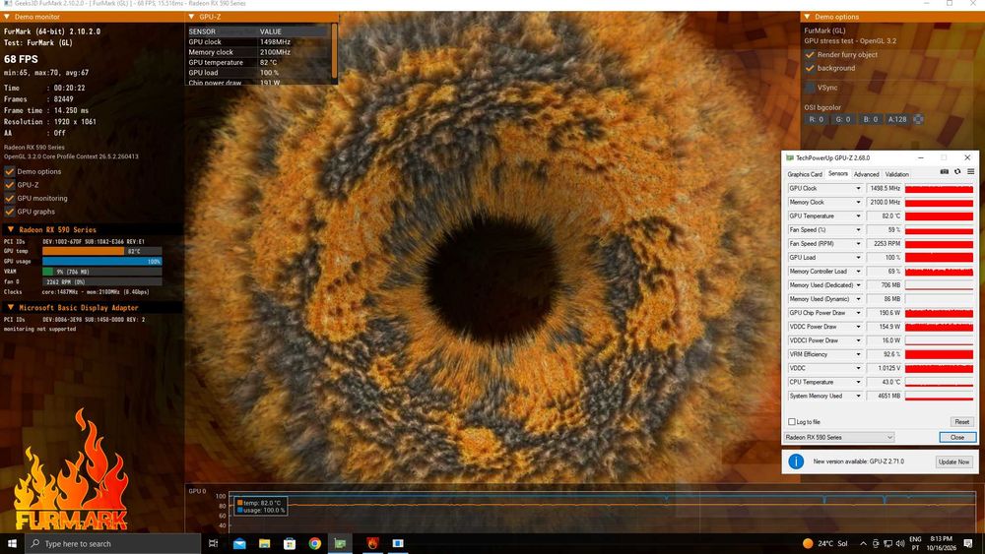Click the GPU Load red sensor graph

[939, 257]
